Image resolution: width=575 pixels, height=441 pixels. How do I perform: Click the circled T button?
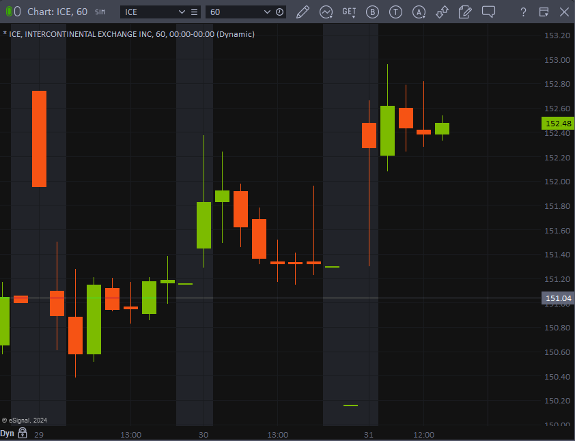[x=395, y=12]
